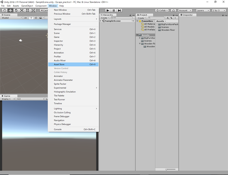
Task: Click the Step frame button
Action: 119,10
